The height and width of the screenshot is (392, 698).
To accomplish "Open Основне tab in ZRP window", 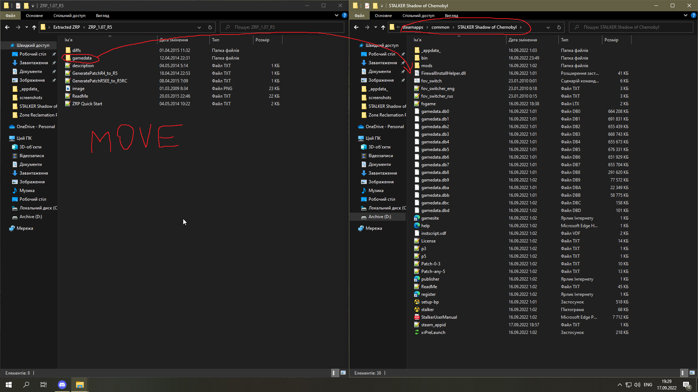I will 34,16.
